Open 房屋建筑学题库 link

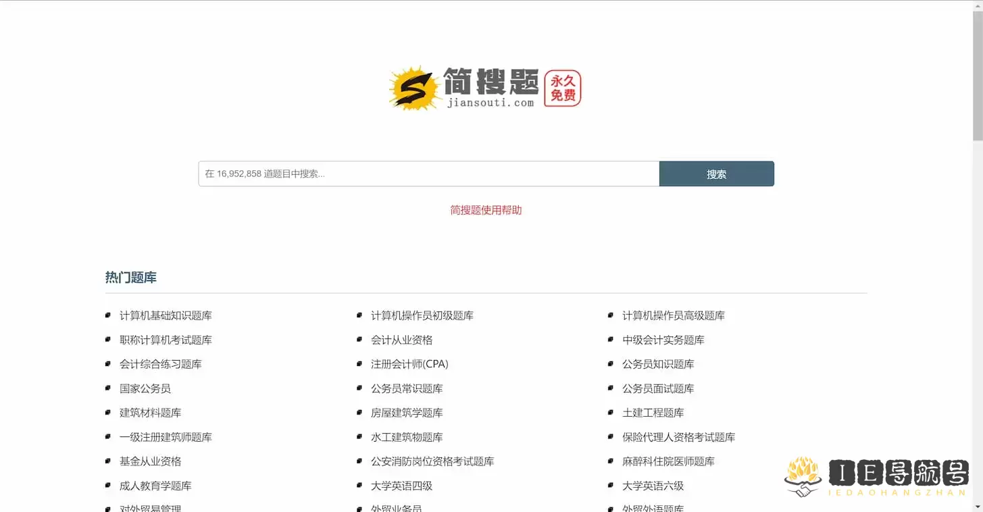(x=407, y=413)
